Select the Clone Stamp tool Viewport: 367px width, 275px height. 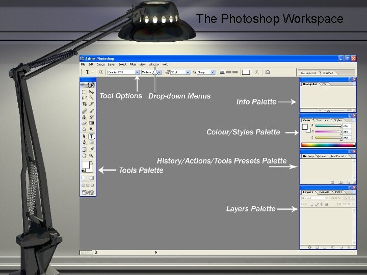click(85, 117)
